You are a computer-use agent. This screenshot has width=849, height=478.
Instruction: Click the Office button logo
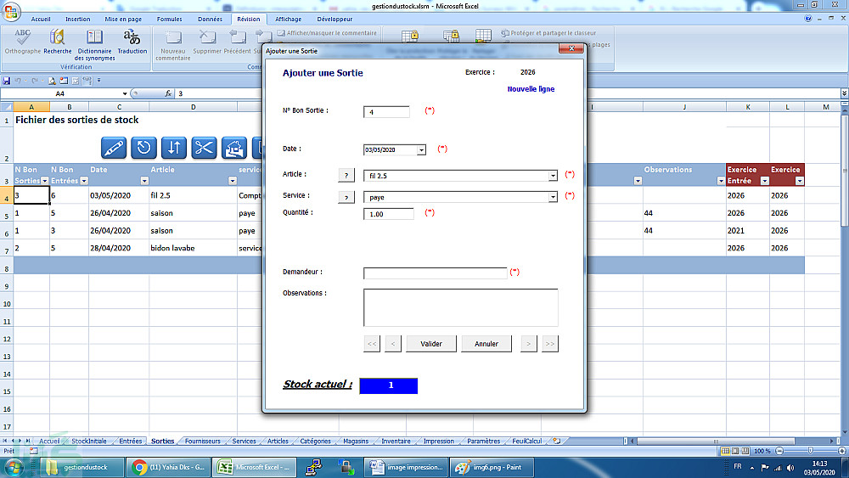pos(11,11)
